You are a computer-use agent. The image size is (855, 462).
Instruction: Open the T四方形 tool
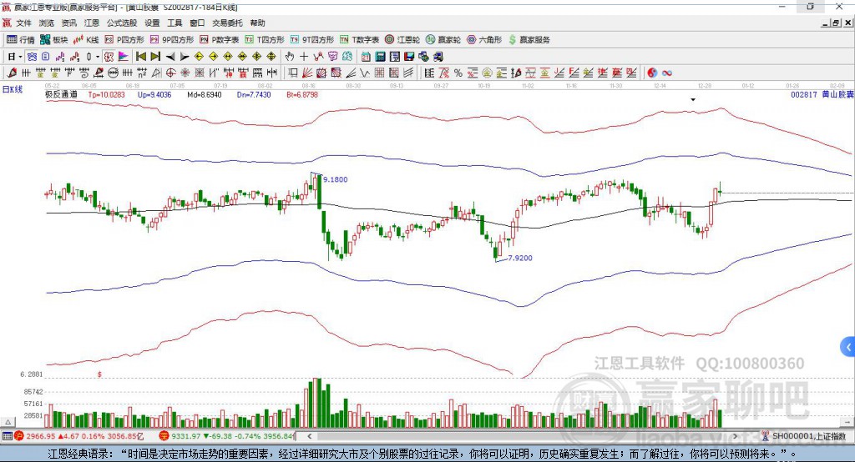pos(265,40)
